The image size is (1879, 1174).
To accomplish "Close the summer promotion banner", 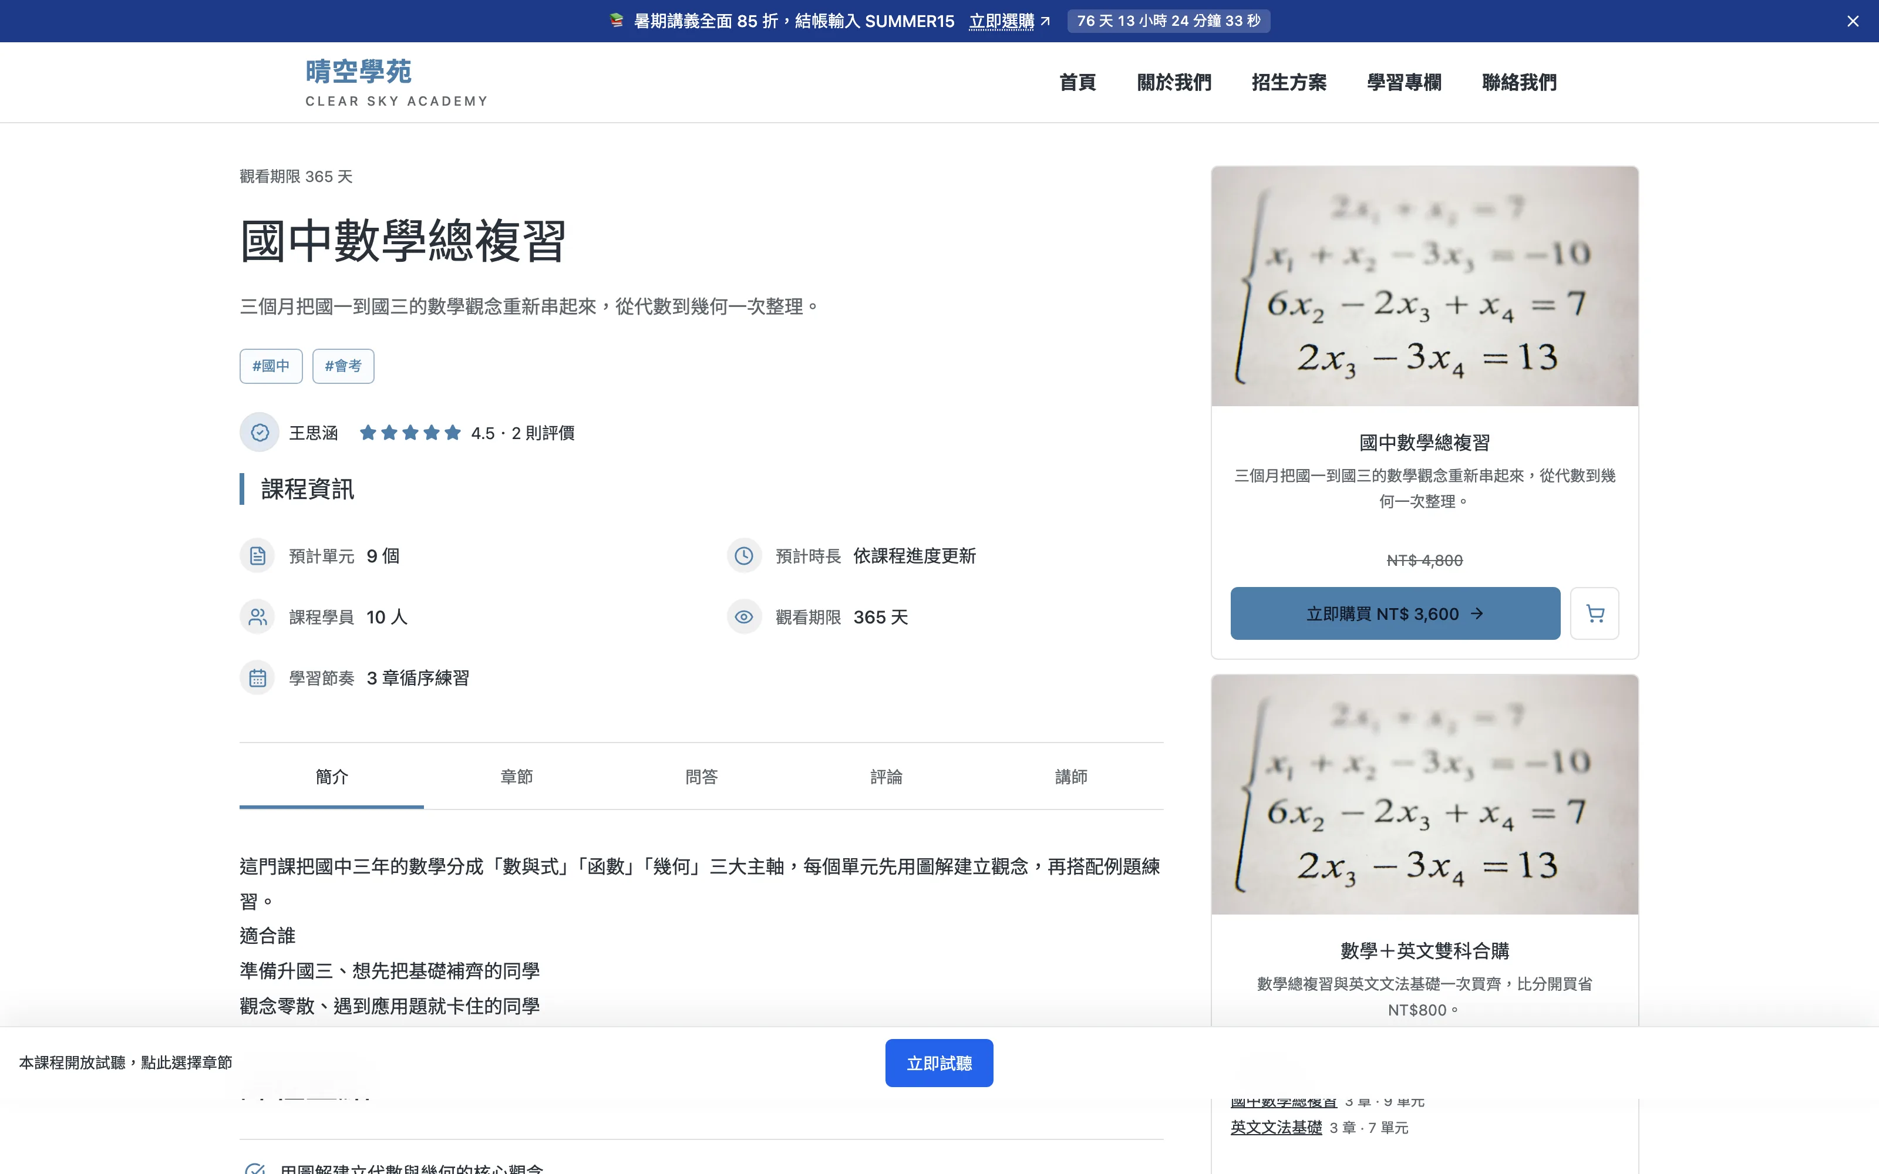I will pos(1853,21).
